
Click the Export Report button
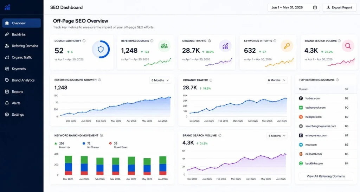(x=340, y=7)
